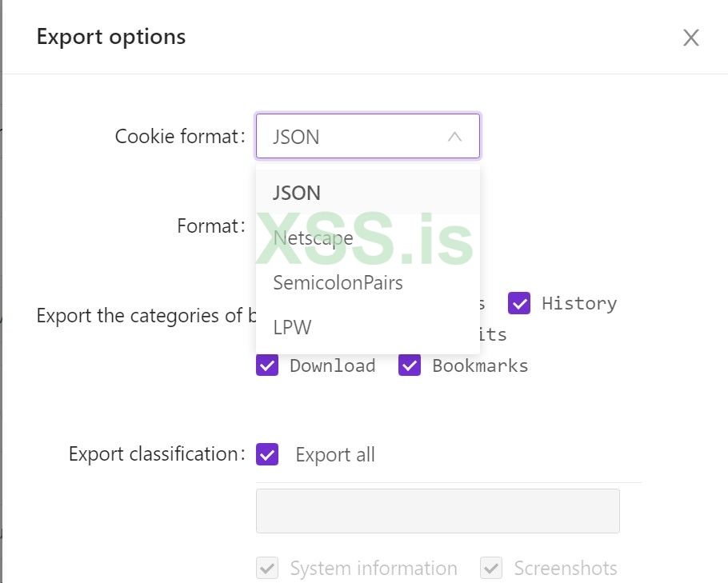Click the History label text
The width and height of the screenshot is (728, 583).
[x=578, y=303]
